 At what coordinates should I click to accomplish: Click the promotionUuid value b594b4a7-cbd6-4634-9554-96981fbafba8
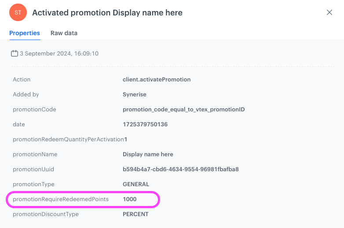click(180, 169)
